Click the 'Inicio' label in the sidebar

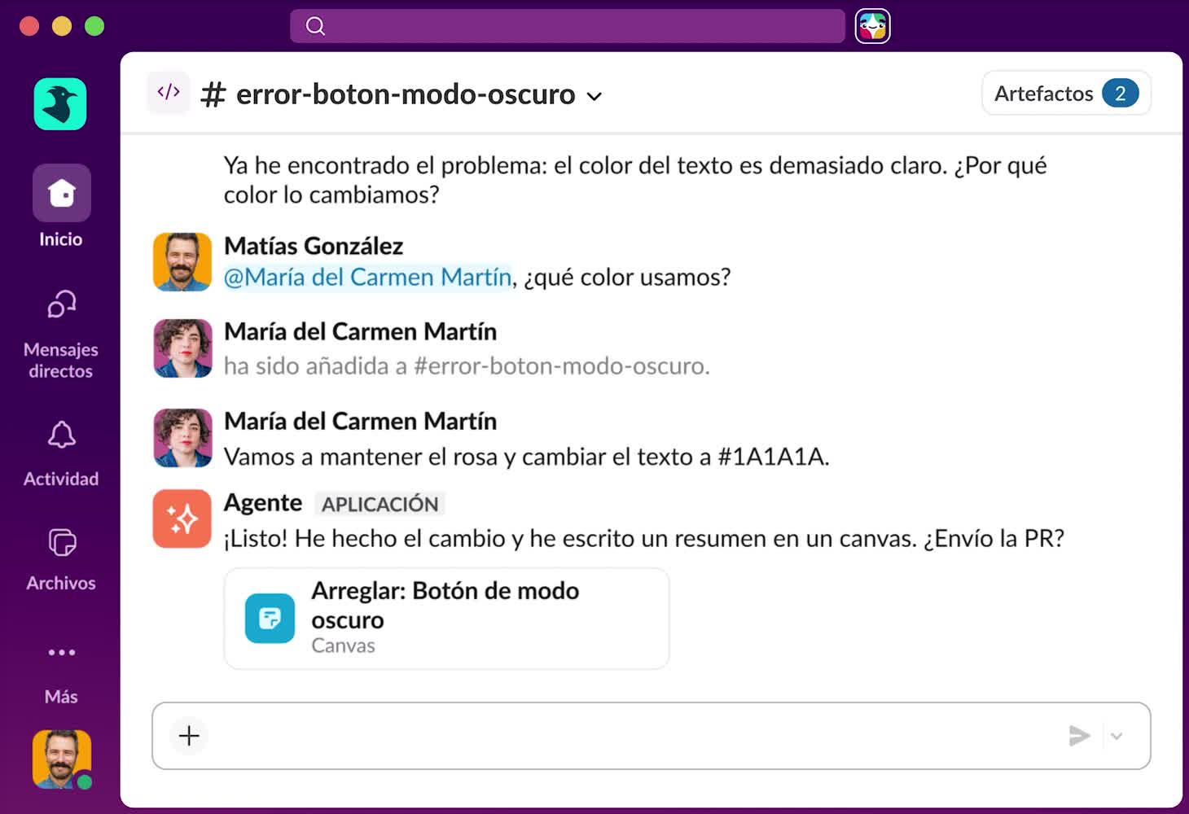tap(61, 239)
